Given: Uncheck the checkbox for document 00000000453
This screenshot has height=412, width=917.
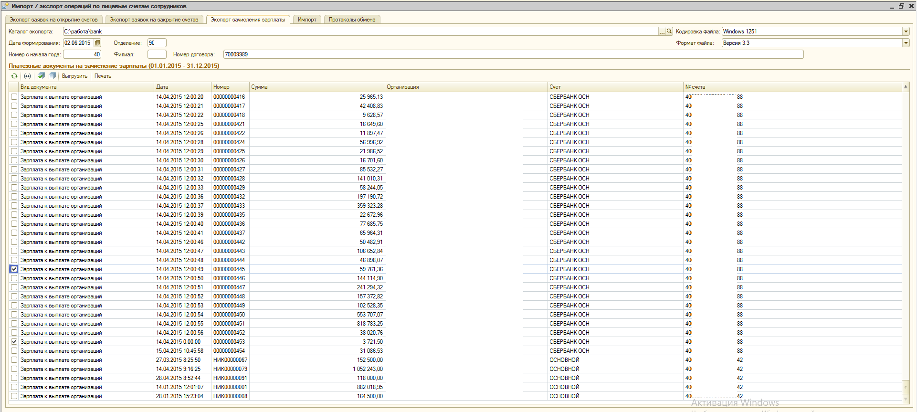Looking at the screenshot, I should pos(14,342).
